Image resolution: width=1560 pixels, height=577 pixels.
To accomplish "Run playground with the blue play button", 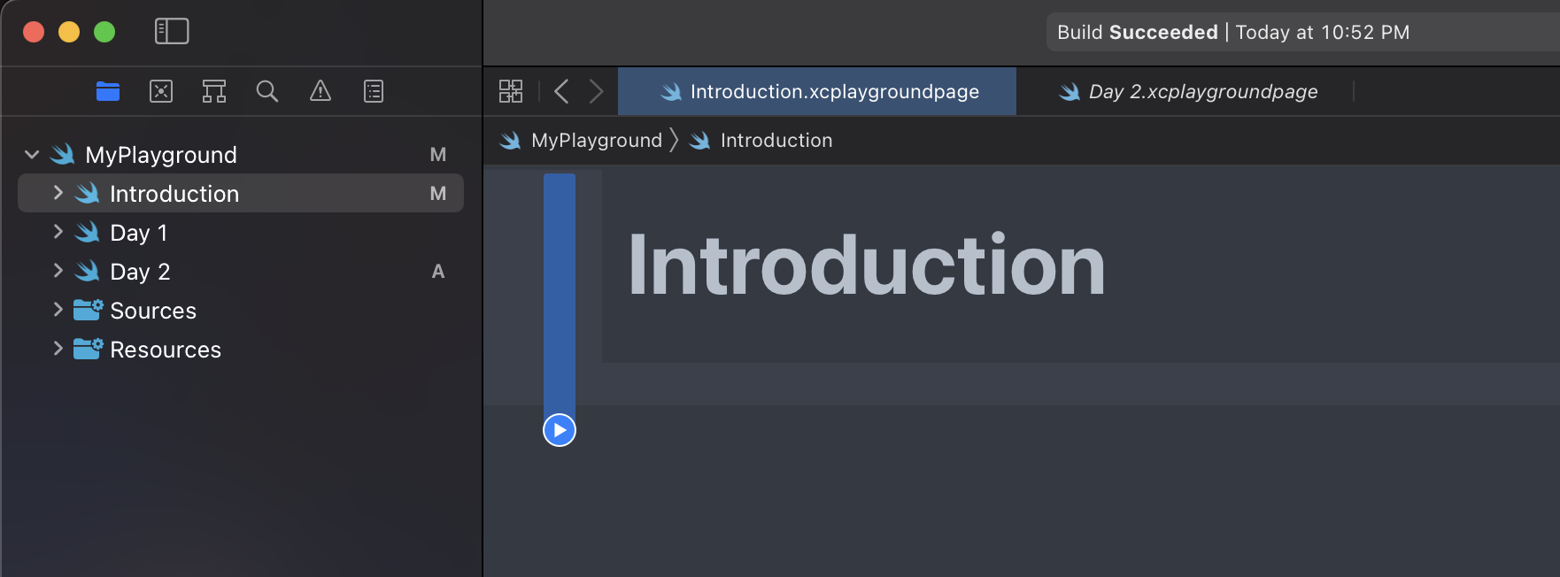I will 560,430.
